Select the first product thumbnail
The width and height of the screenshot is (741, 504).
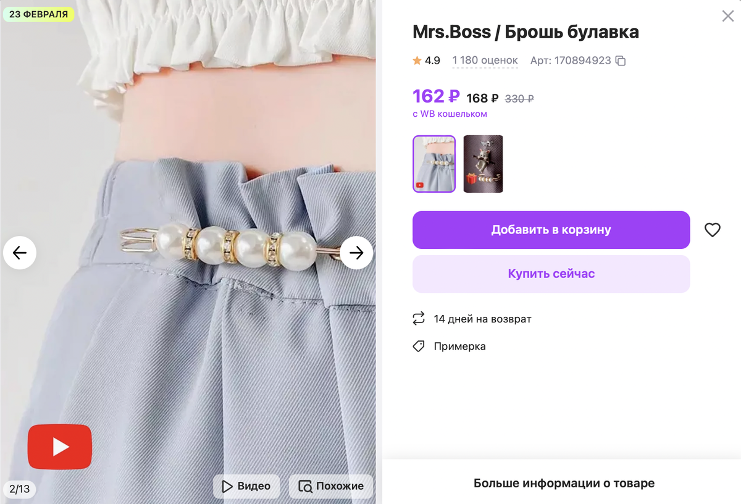click(x=434, y=164)
